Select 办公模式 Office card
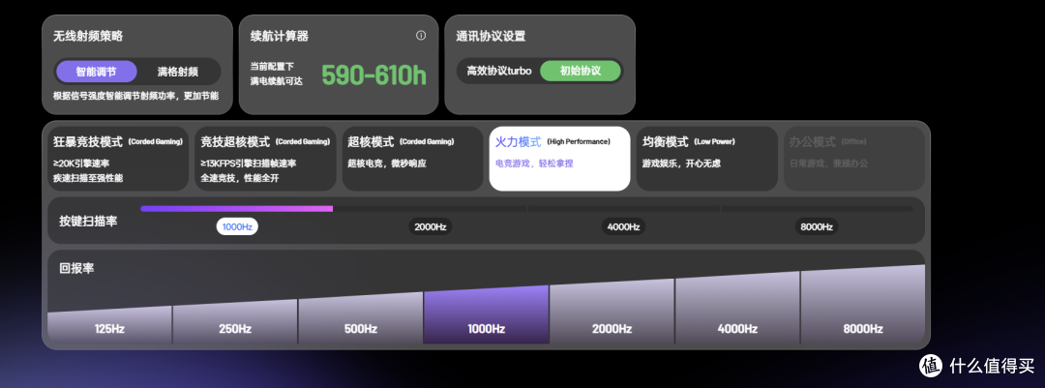The height and width of the screenshot is (388, 1045). point(854,159)
